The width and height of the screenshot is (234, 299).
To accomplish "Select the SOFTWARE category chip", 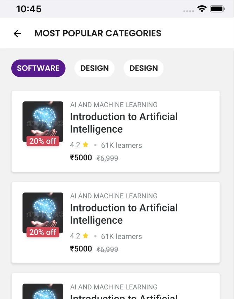I will [38, 68].
